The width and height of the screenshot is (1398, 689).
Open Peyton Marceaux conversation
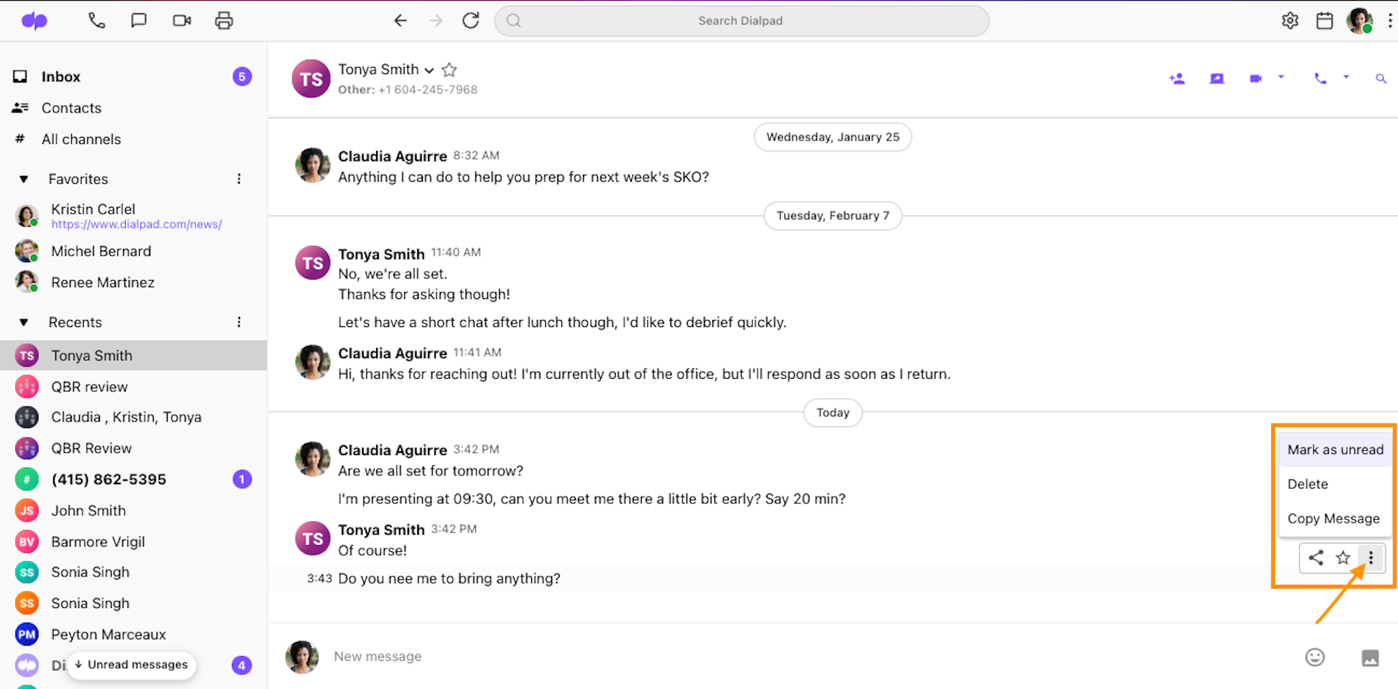pos(108,634)
